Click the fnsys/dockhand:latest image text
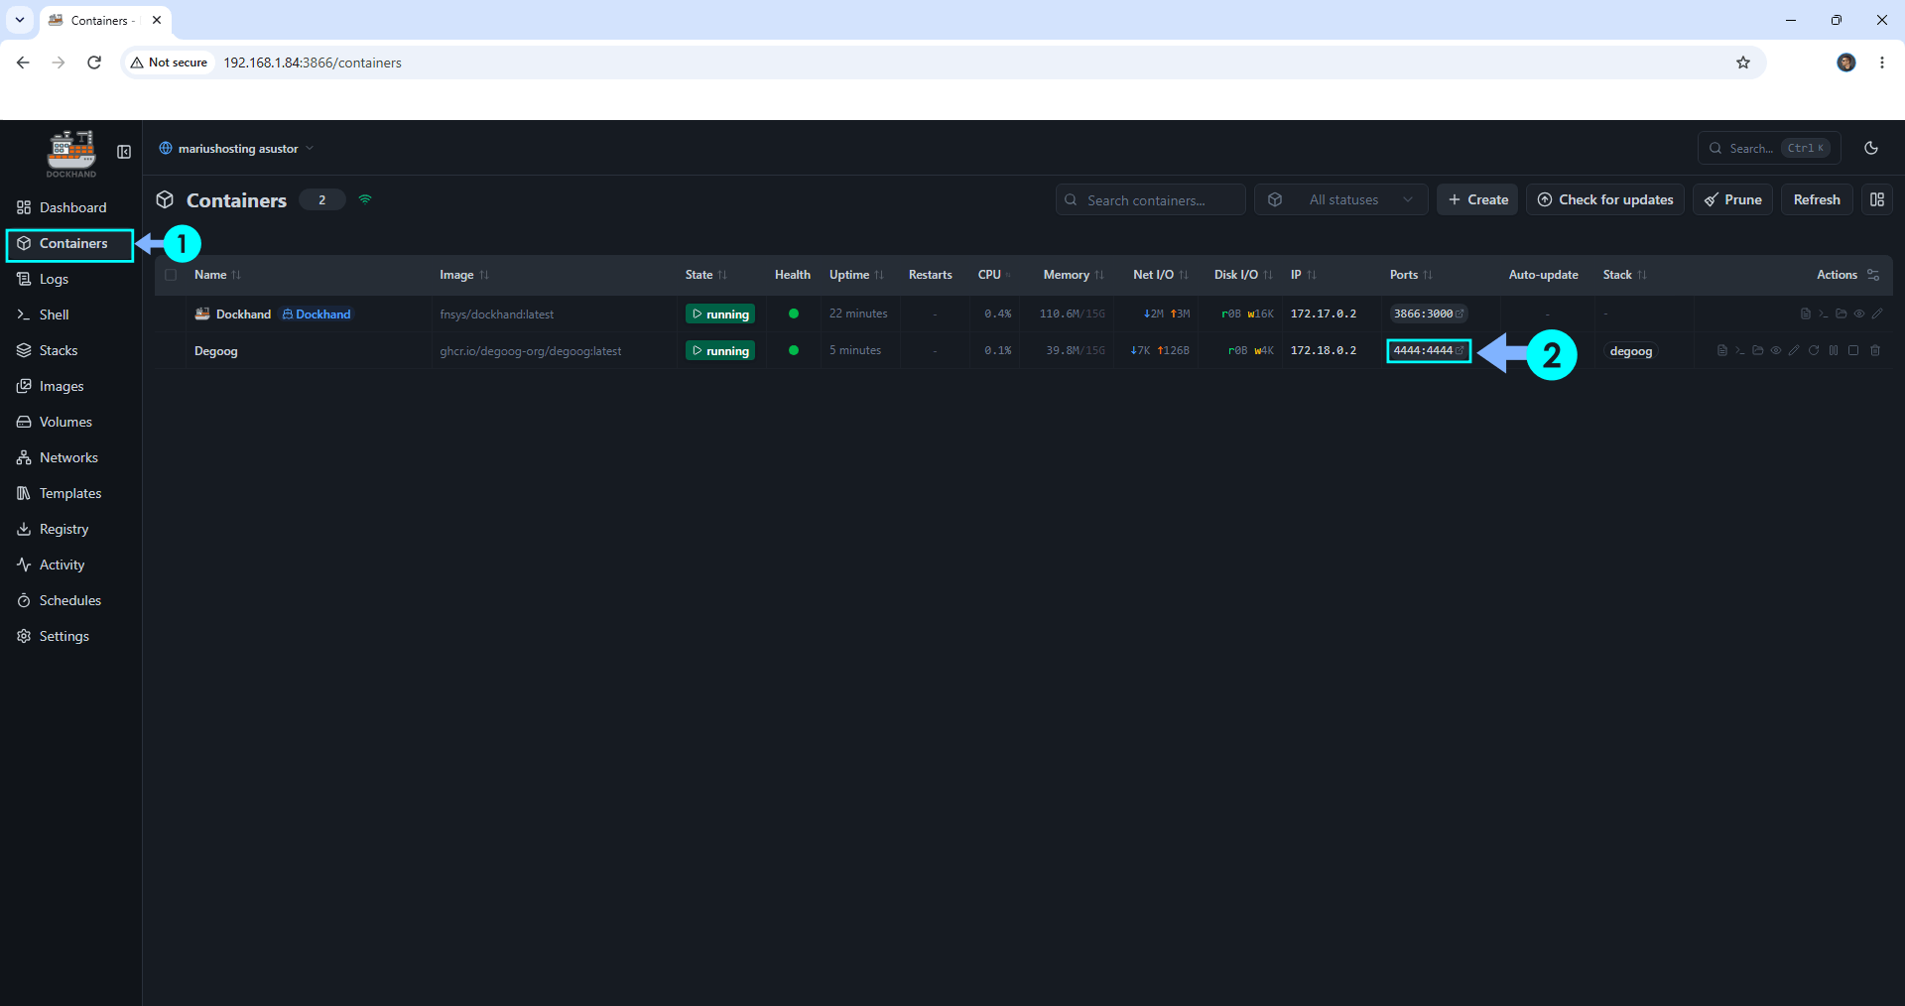 (x=497, y=314)
